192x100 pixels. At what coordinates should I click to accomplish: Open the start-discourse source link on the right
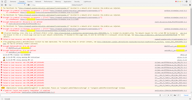point(171,22)
